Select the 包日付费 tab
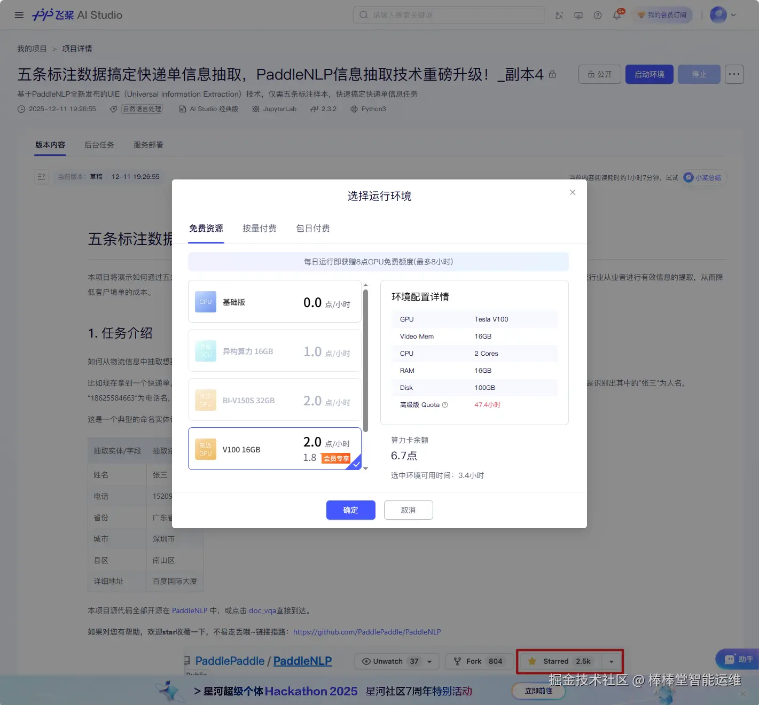The image size is (759, 705). [313, 229]
